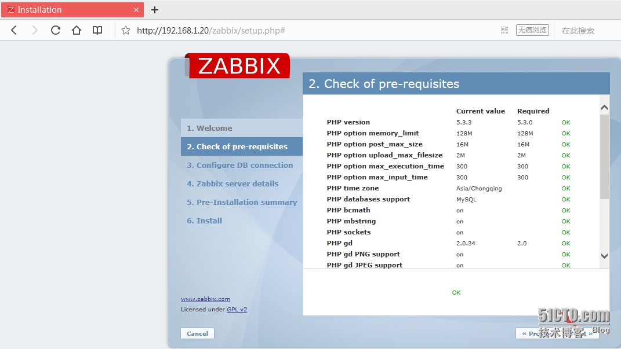This screenshot has height=349, width=621.
Task: Select step 2. Check of pre-requisites
Action: (x=242, y=146)
